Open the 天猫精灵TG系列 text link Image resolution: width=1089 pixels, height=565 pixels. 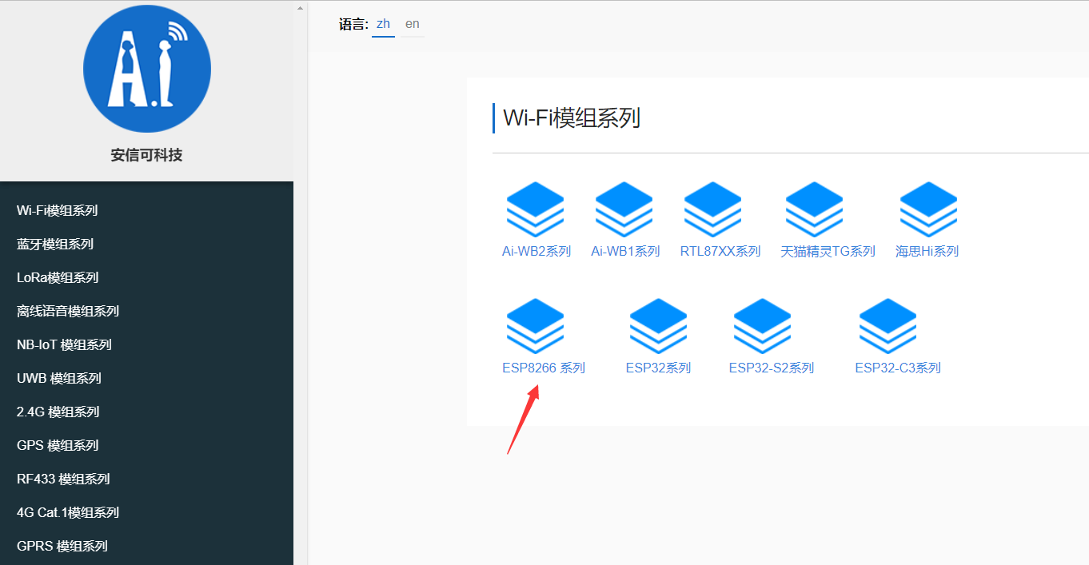[x=828, y=251]
